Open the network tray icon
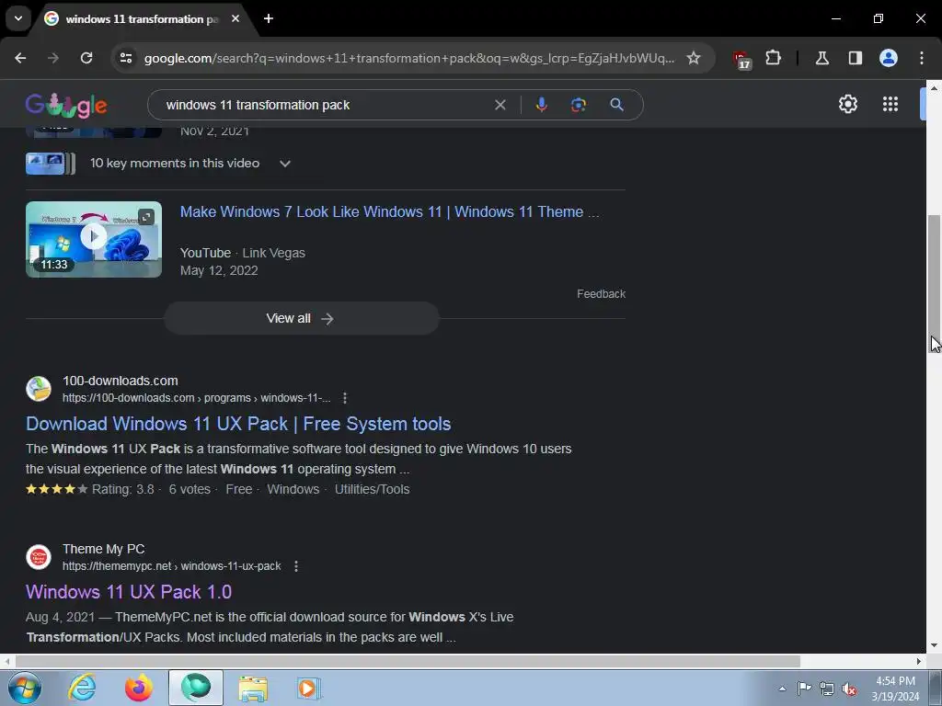The height and width of the screenshot is (706, 942). [x=827, y=689]
